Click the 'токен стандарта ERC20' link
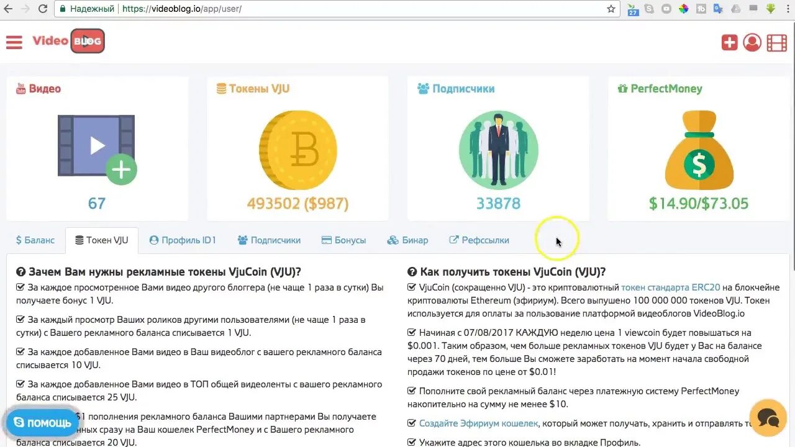795x447 pixels. tap(671, 287)
